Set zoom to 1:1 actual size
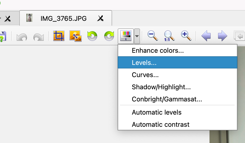This screenshot has width=245, height=143. (169, 36)
